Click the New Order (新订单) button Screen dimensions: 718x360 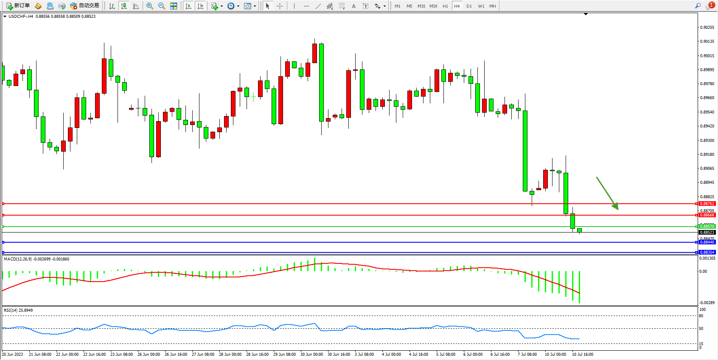pyautogui.click(x=18, y=6)
